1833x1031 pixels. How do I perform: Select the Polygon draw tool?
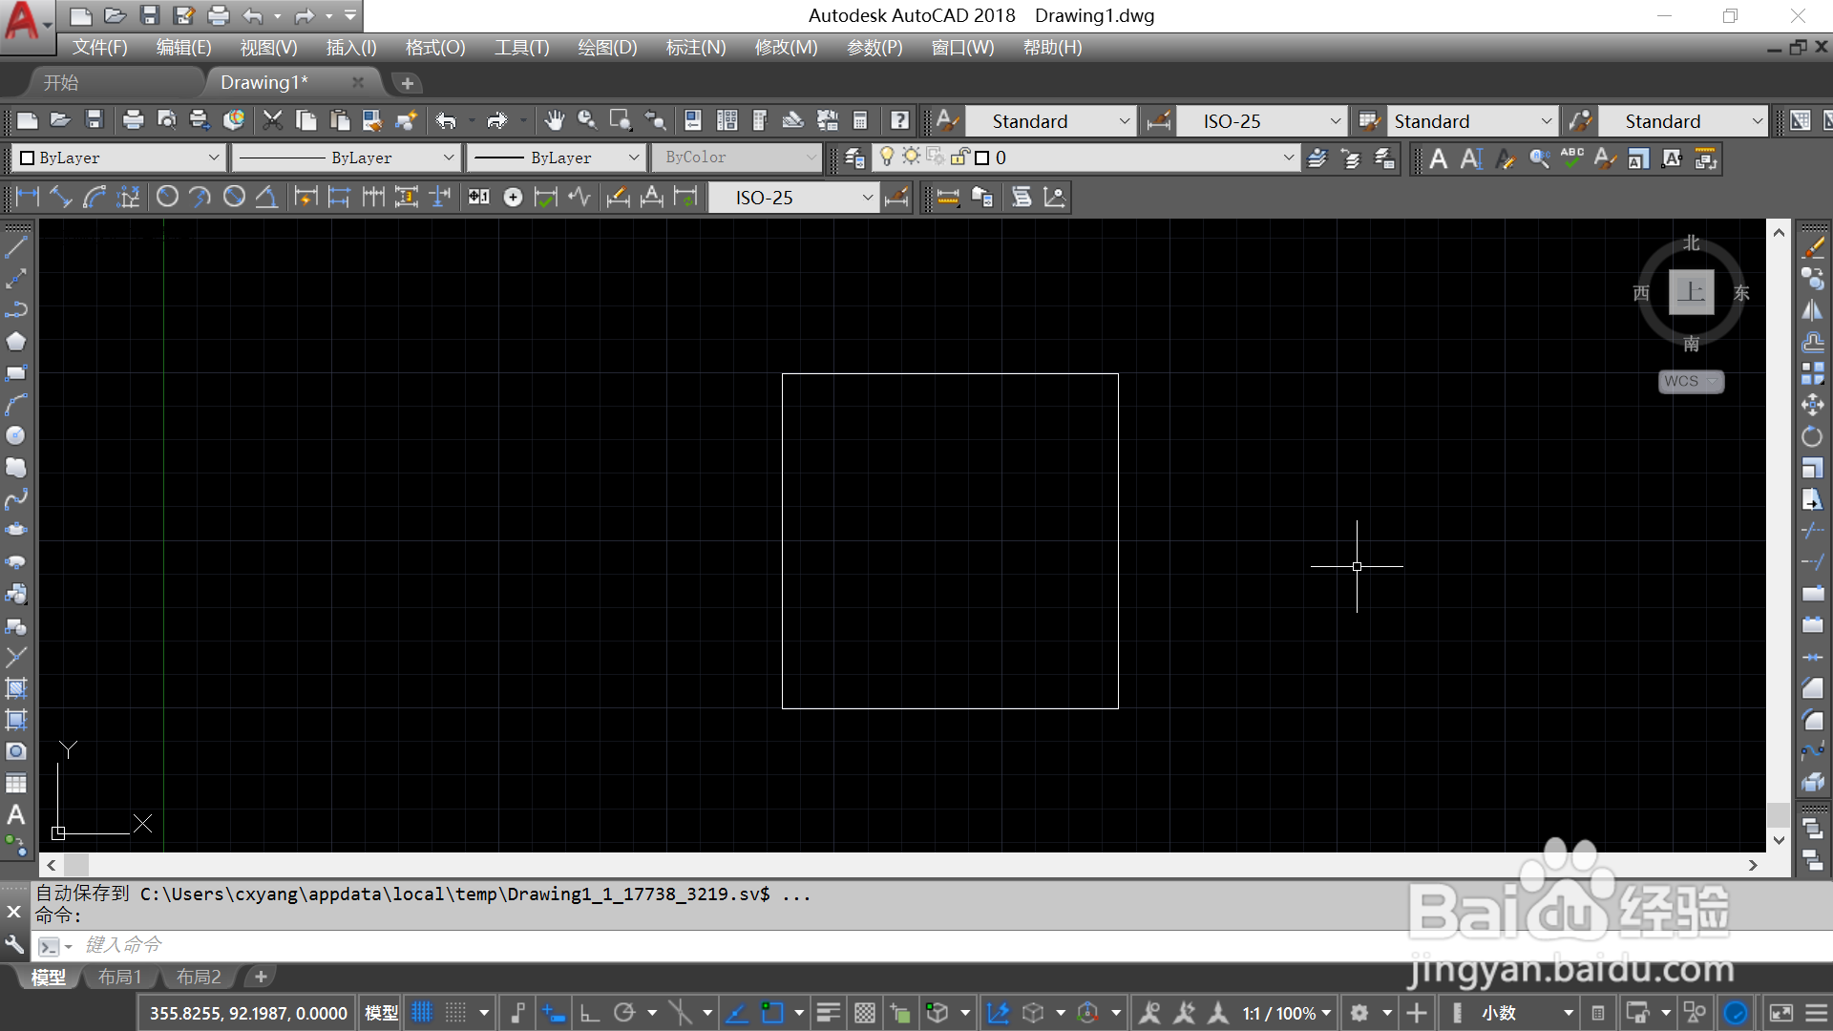tap(16, 342)
